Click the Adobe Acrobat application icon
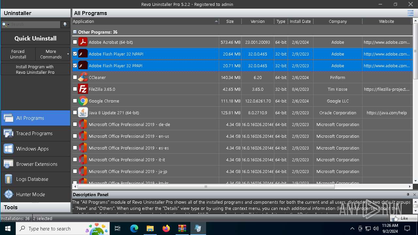 pyautogui.click(x=83, y=42)
